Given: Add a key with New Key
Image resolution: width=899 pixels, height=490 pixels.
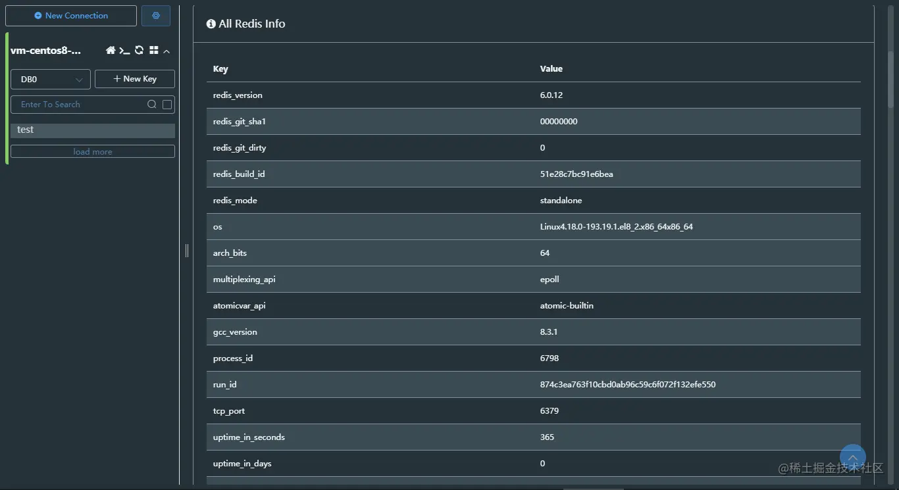Looking at the screenshot, I should (135, 79).
